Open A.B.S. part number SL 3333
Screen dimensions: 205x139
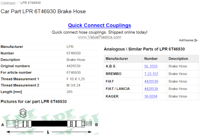click(x=151, y=66)
